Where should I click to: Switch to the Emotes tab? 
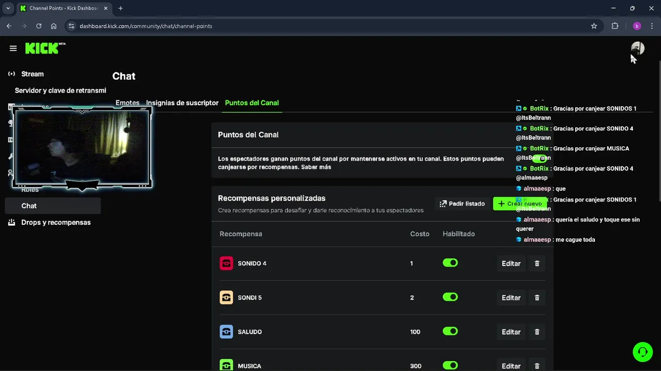pos(128,103)
